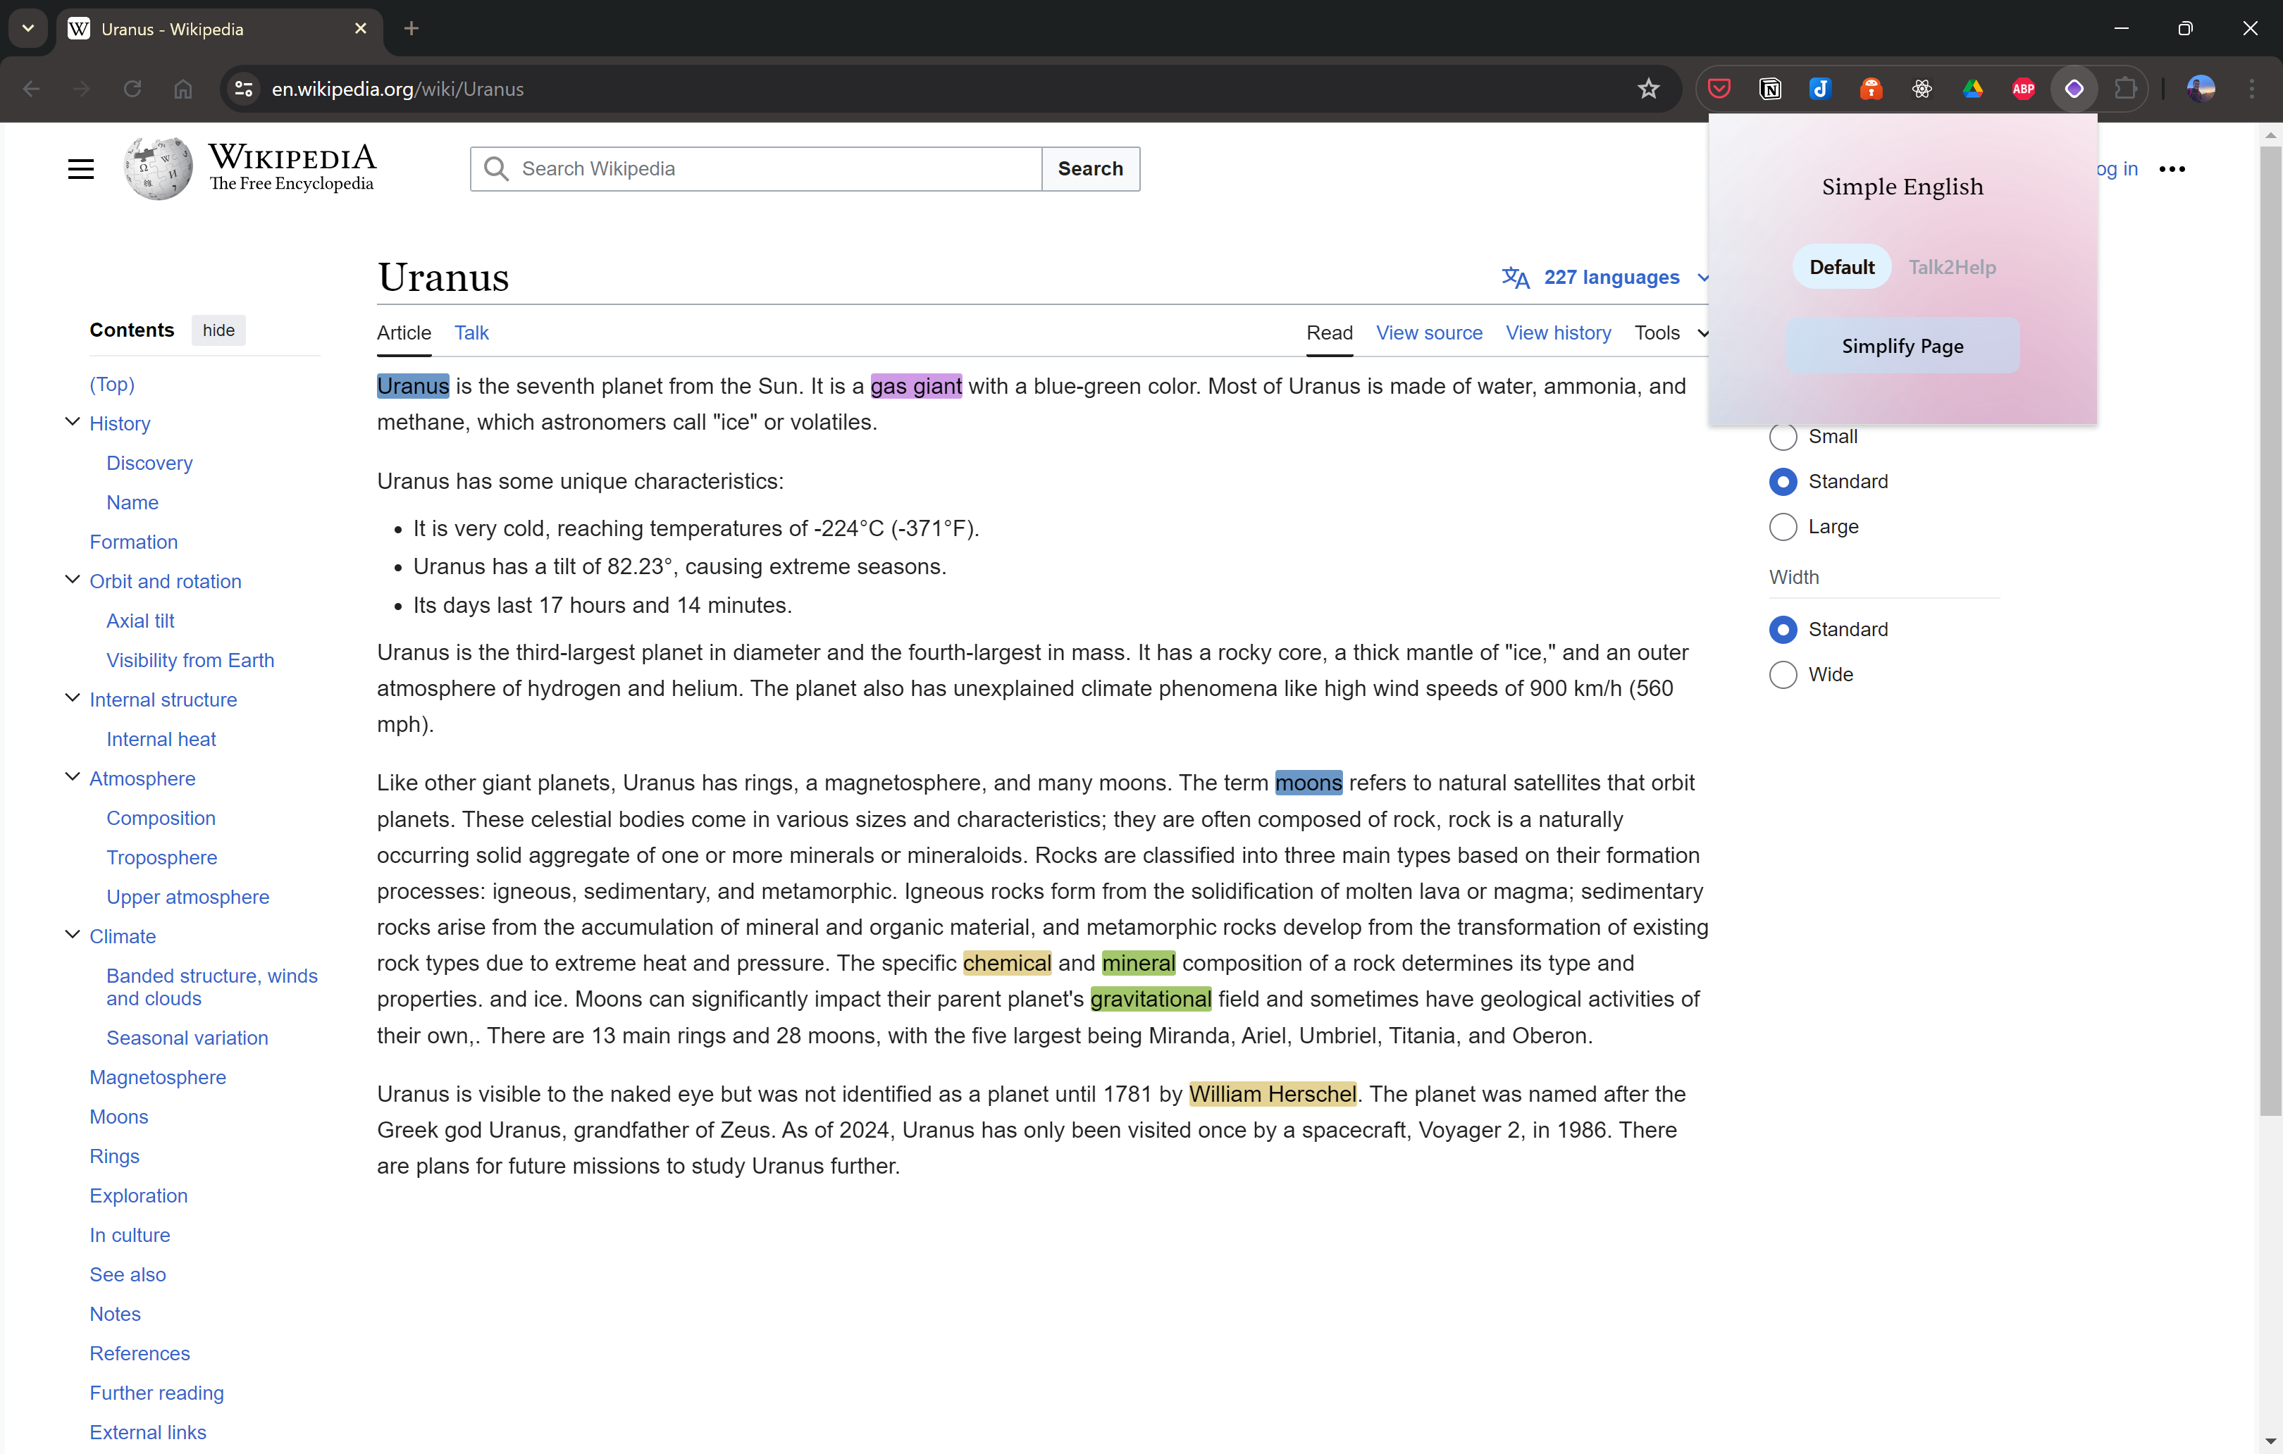
Task: Click the Pocket extension icon
Action: [1719, 89]
